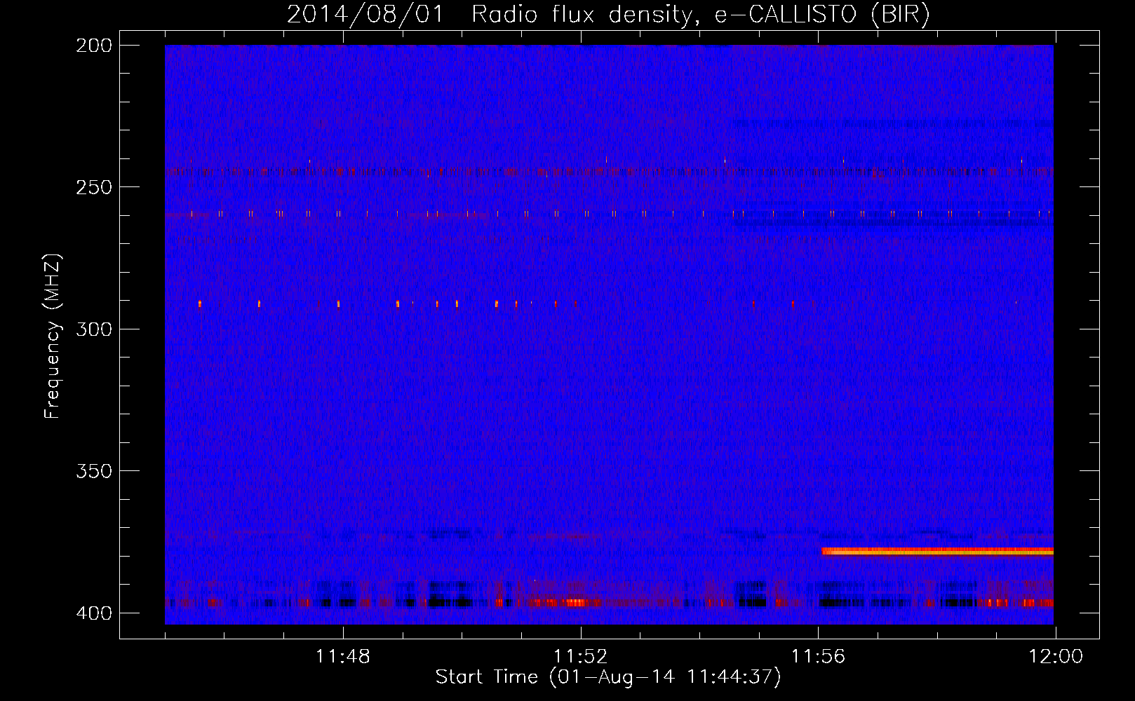Click the frequency tick label "300"
The height and width of the screenshot is (701, 1135).
pos(93,329)
